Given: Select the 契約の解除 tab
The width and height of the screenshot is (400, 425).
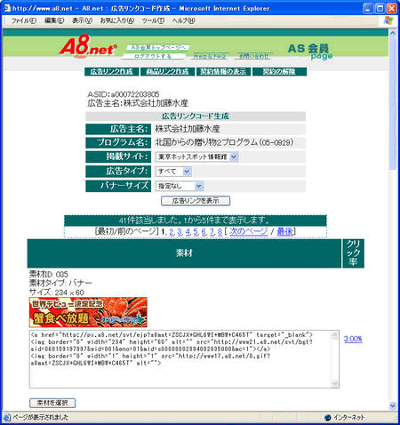Looking at the screenshot, I should pyautogui.click(x=279, y=72).
